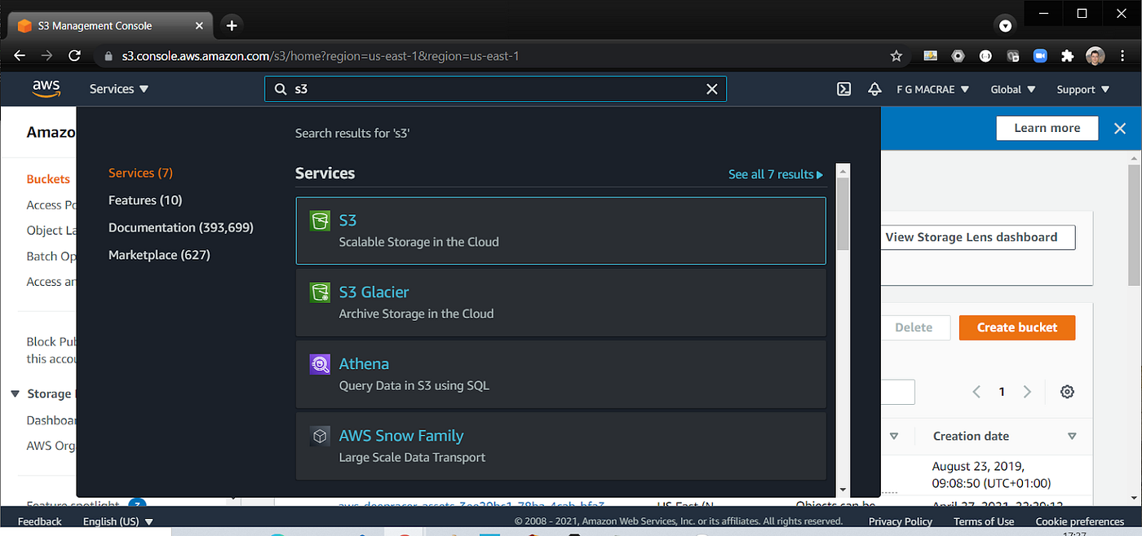The width and height of the screenshot is (1142, 536).
Task: Open table preferences gear icon
Action: 1067,392
